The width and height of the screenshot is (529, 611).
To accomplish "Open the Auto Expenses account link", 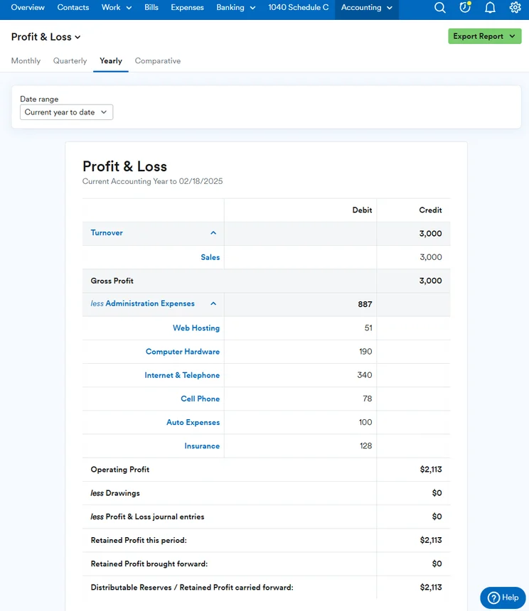I will coord(193,423).
